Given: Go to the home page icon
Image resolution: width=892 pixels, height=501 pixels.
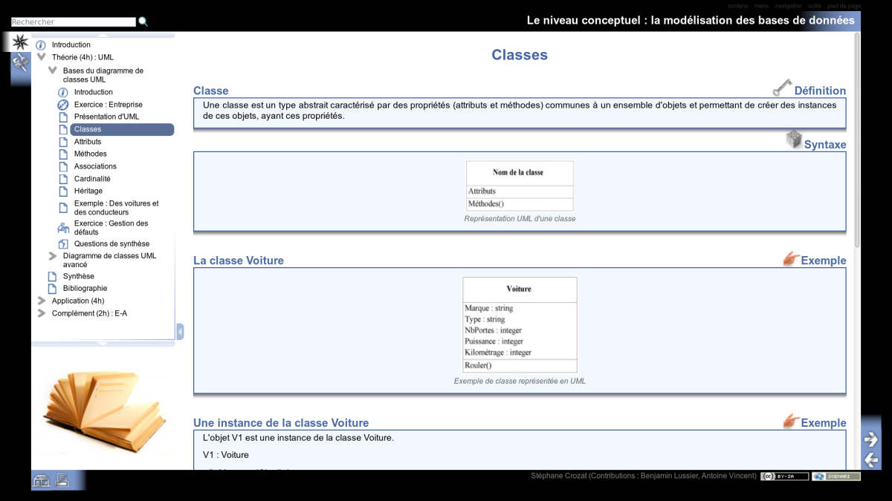Looking at the screenshot, I should pyautogui.click(x=42, y=481).
